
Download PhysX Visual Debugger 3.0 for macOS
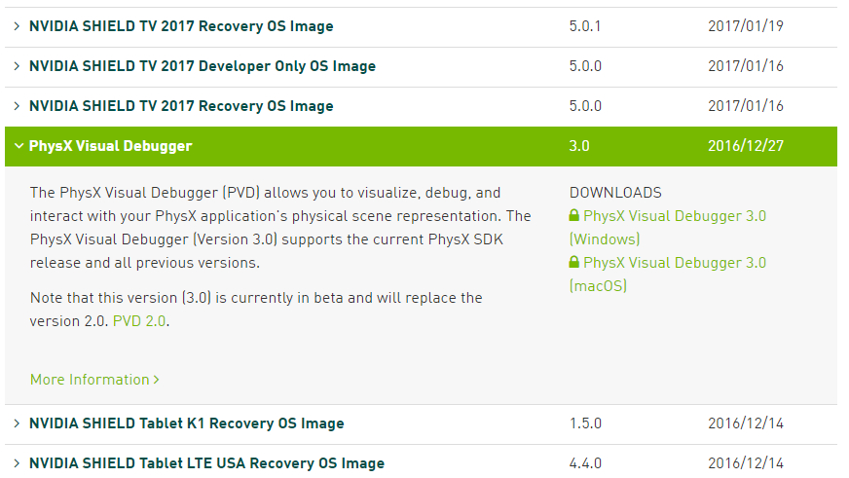coord(674,263)
